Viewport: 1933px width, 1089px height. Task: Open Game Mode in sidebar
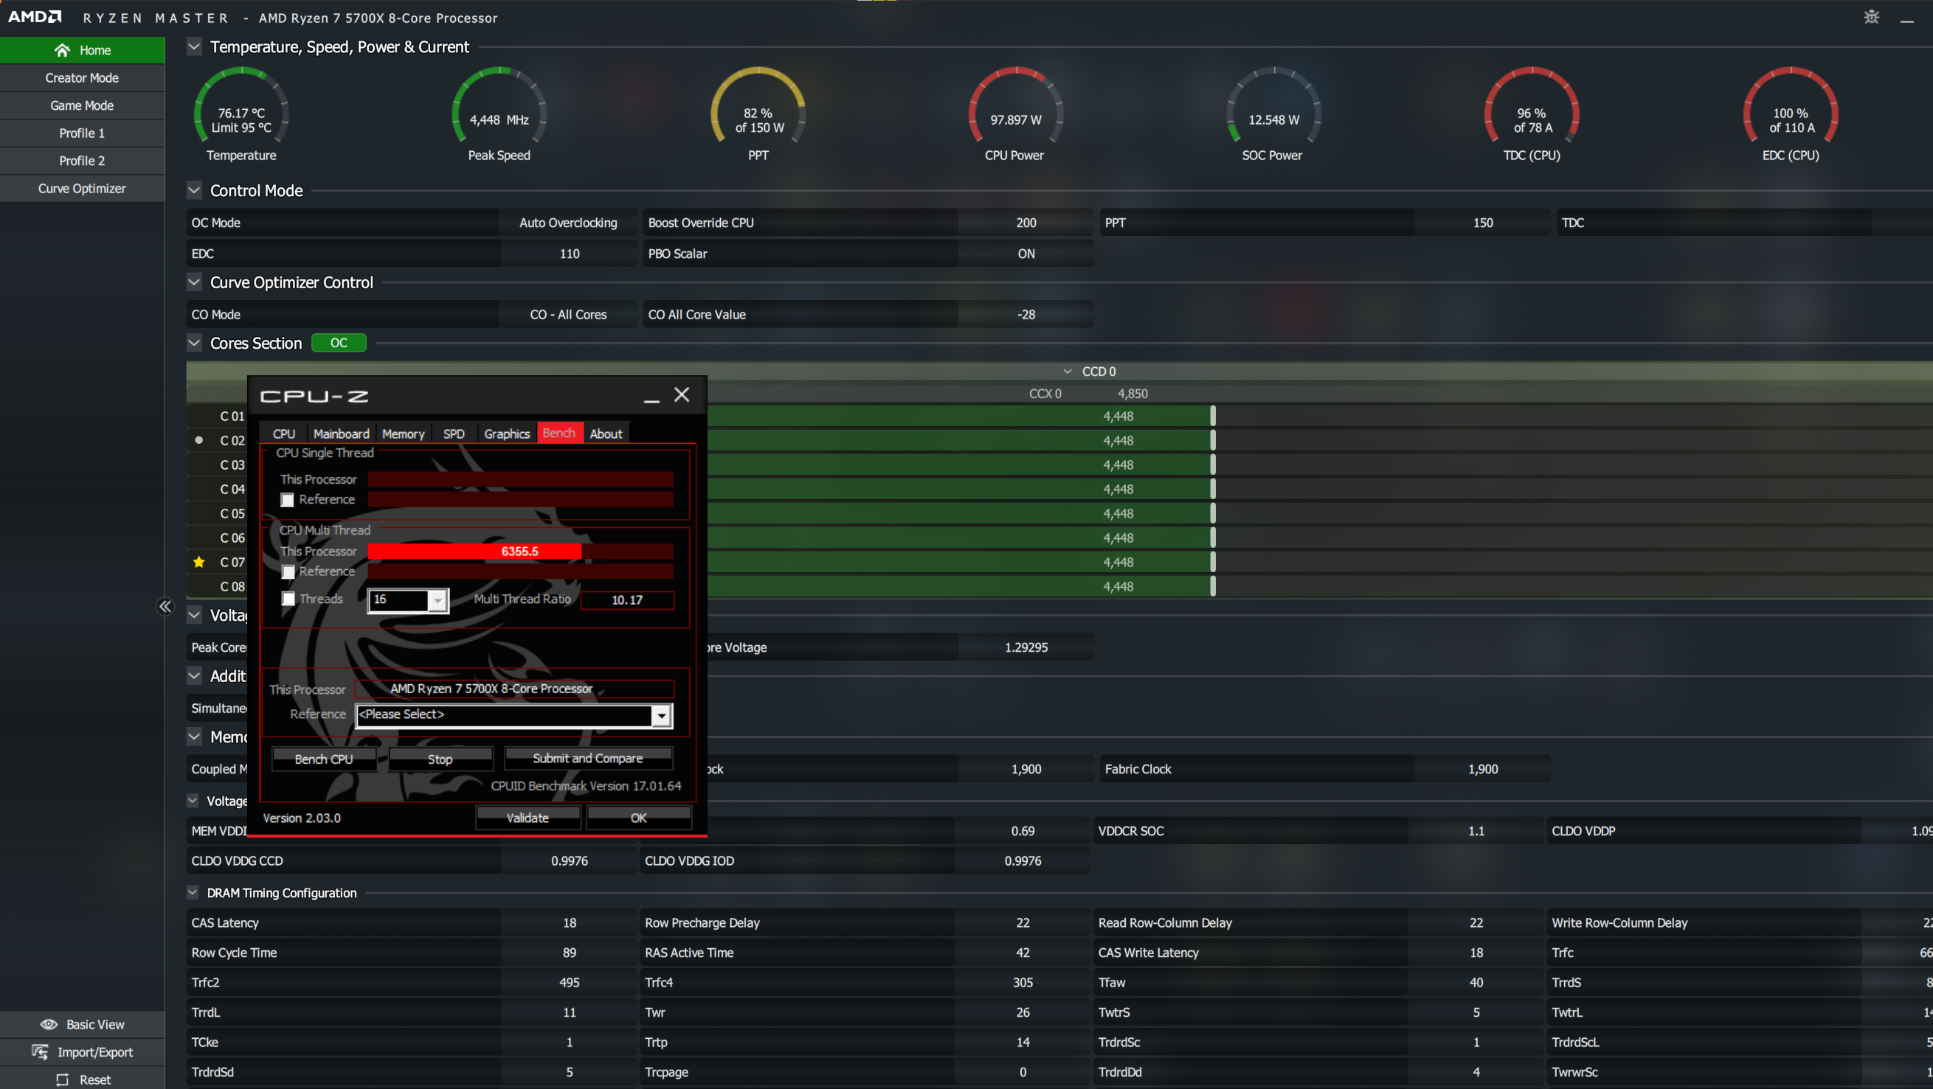click(x=82, y=105)
